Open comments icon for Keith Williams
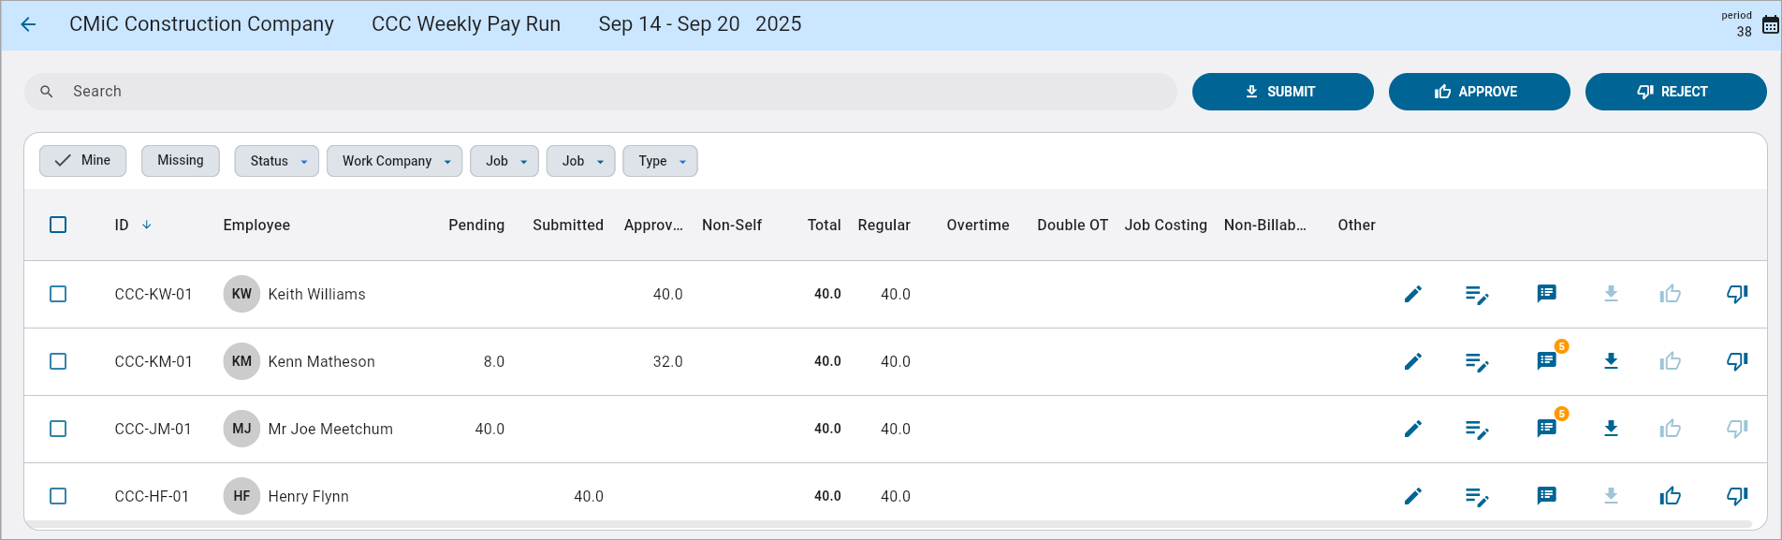 pyautogui.click(x=1546, y=294)
